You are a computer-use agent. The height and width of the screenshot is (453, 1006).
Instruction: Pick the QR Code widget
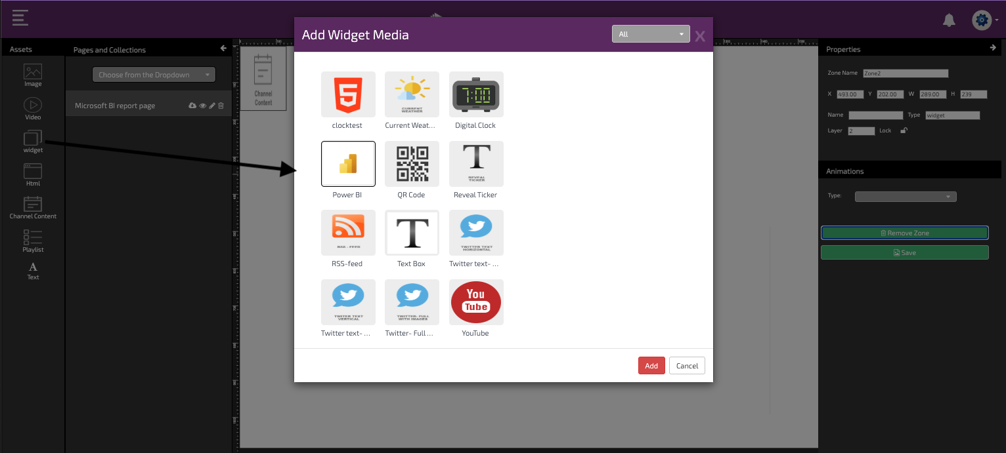click(412, 164)
